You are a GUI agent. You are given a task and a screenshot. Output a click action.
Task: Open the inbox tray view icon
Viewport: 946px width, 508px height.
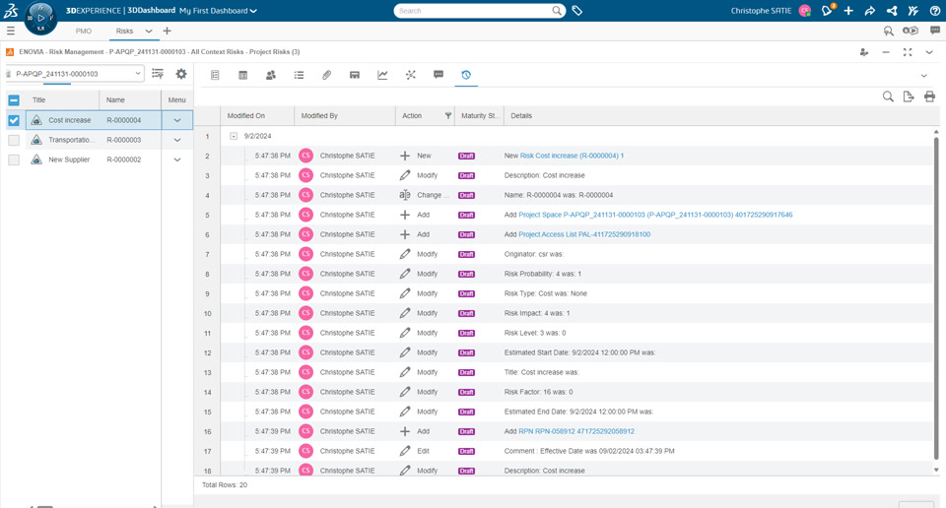click(x=355, y=75)
